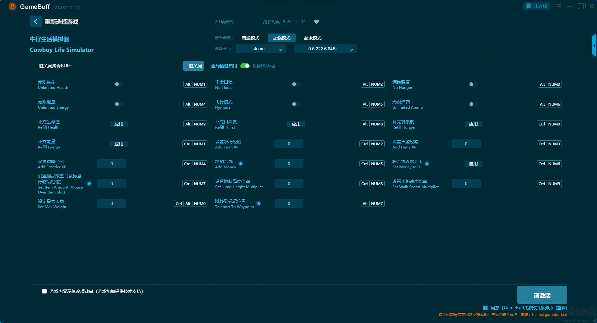Open the 0.5.222.6 64Bit version dropdown

coord(325,49)
